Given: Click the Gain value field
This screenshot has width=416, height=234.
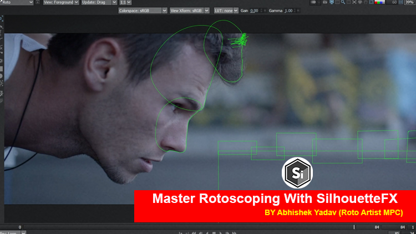Looking at the screenshot, I should point(255,11).
